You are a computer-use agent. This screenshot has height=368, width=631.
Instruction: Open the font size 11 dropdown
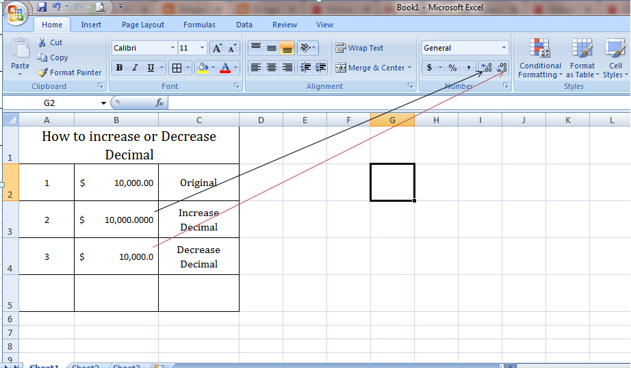click(x=202, y=48)
